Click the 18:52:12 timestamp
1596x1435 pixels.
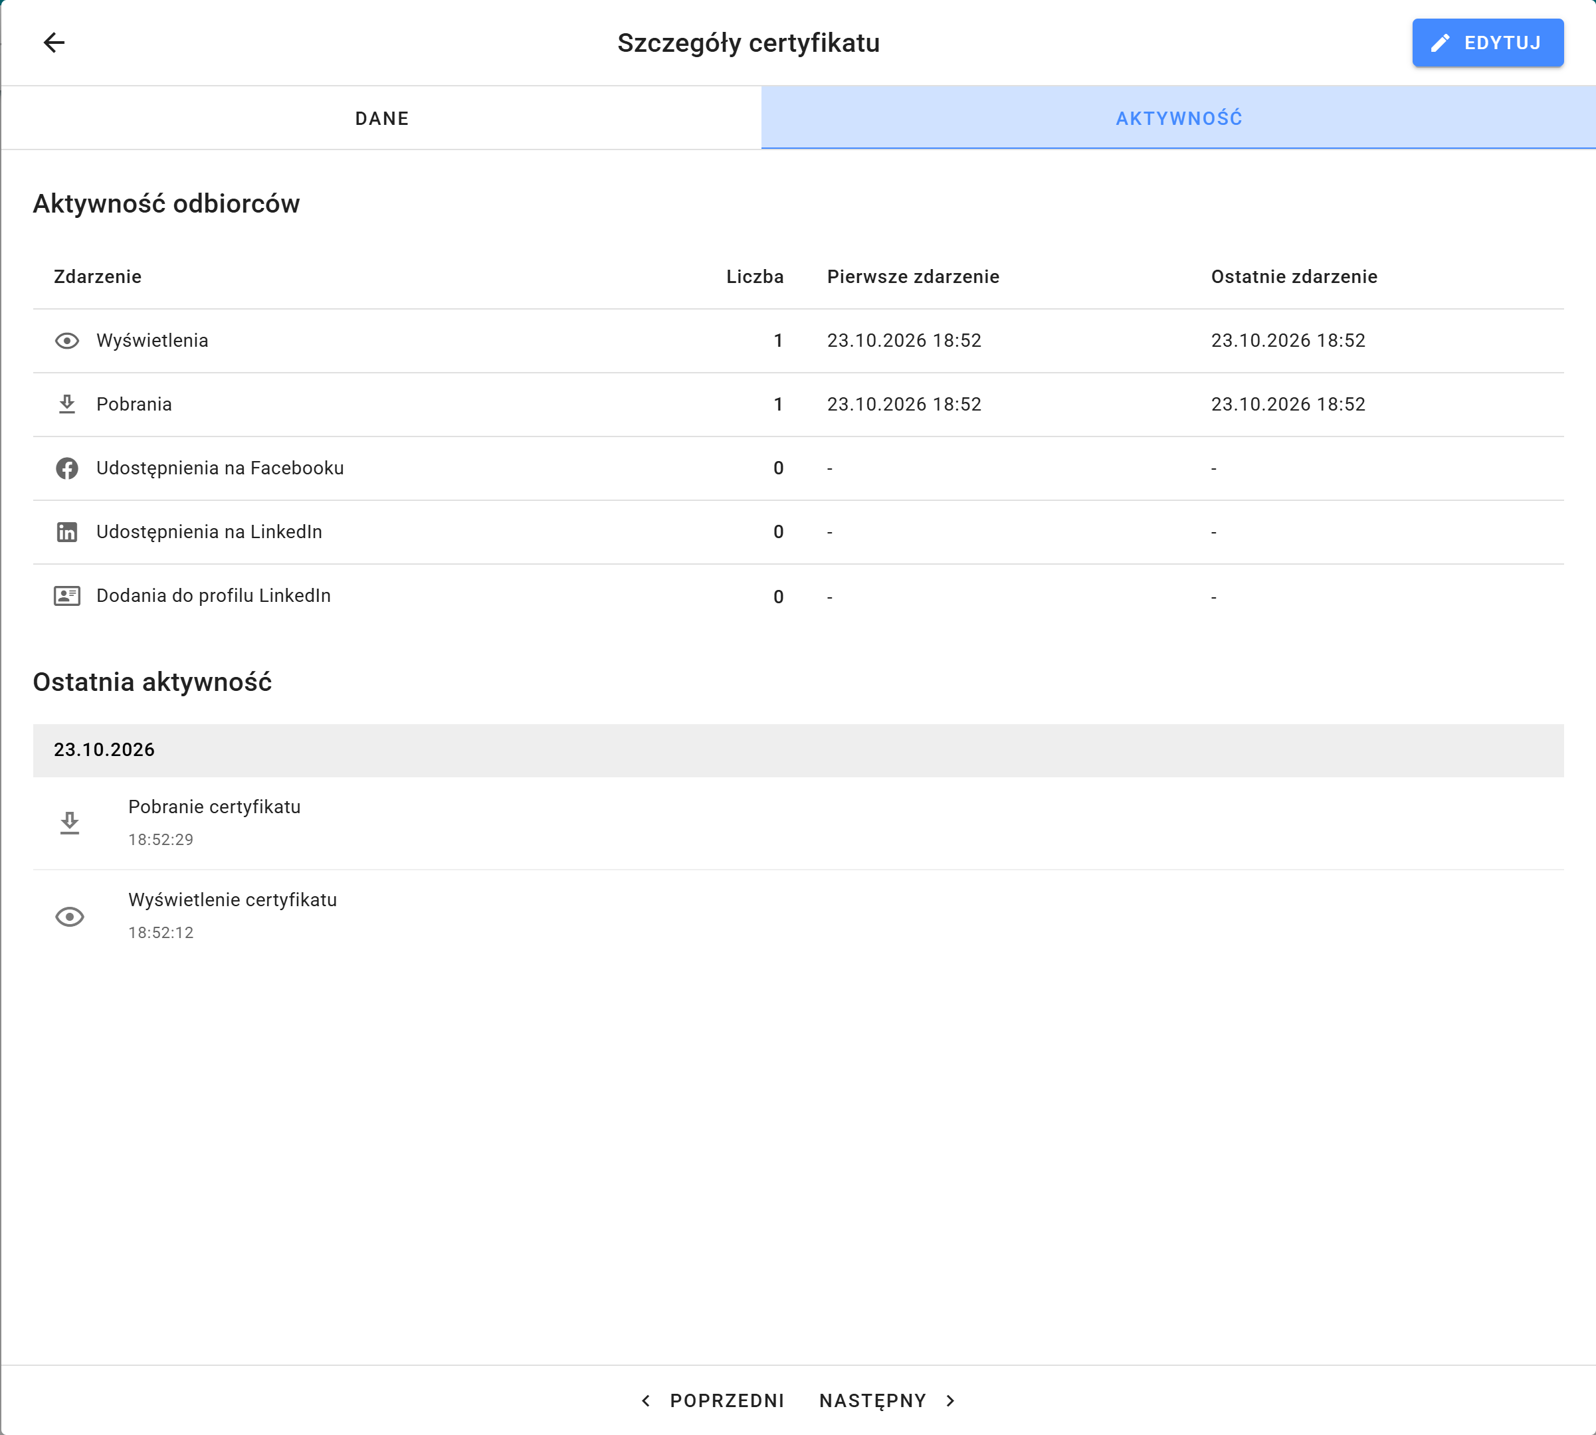tap(161, 933)
